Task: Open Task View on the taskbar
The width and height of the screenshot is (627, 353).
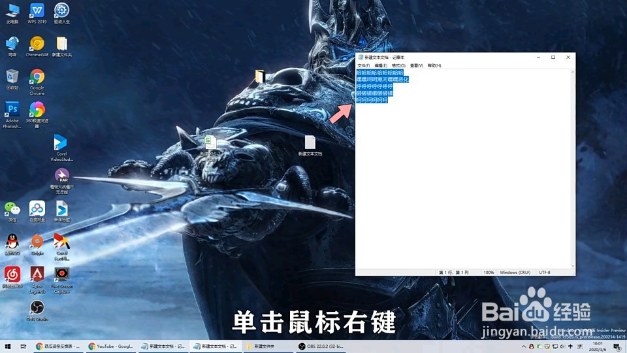Action: click(24, 346)
